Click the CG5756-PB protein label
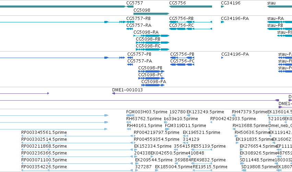This screenshot has width=292, height=172. (182, 54)
